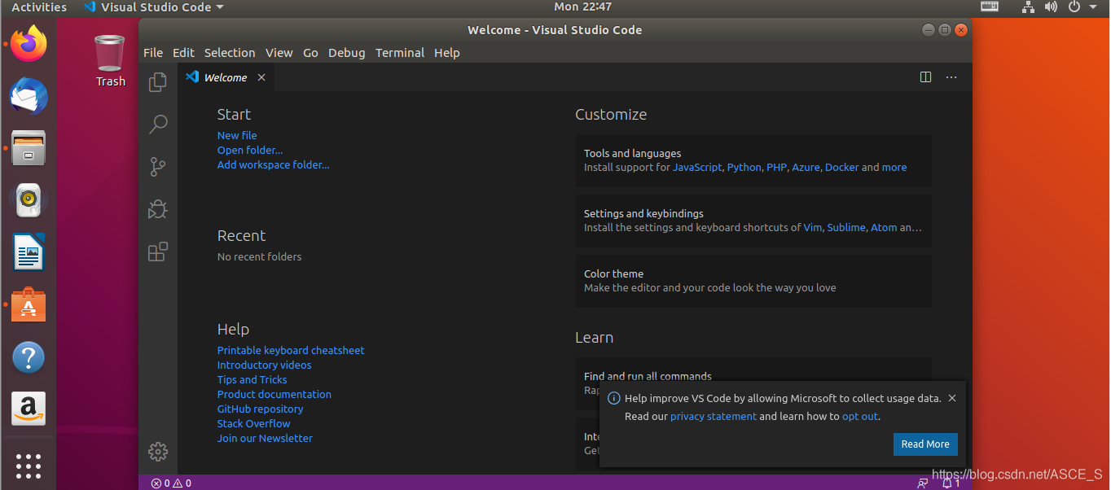Click the network icon in top bar
The image size is (1111, 490).
point(1028,7)
